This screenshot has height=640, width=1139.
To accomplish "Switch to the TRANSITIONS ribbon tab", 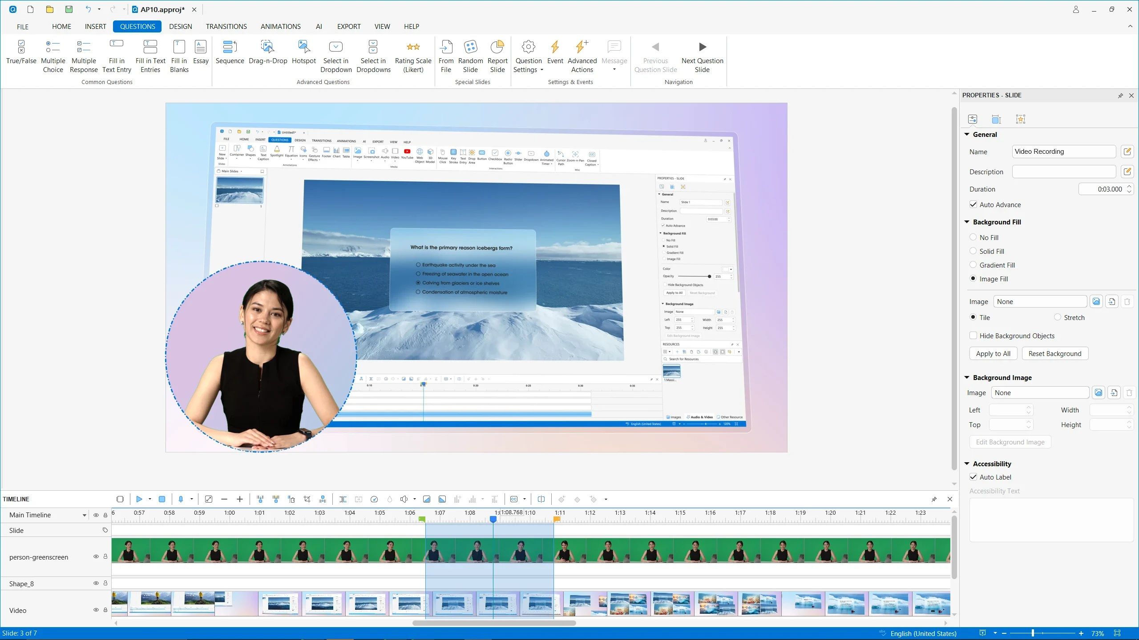I will point(226,27).
